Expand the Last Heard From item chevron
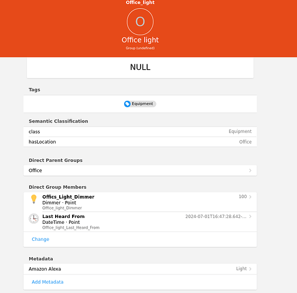Viewport: 297px width, 293px height. (x=250, y=216)
